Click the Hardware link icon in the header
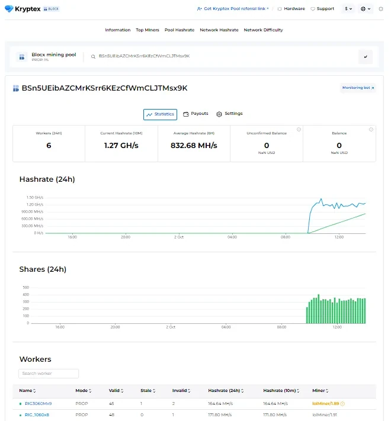Screen dimensions: 391x421 point(280,9)
